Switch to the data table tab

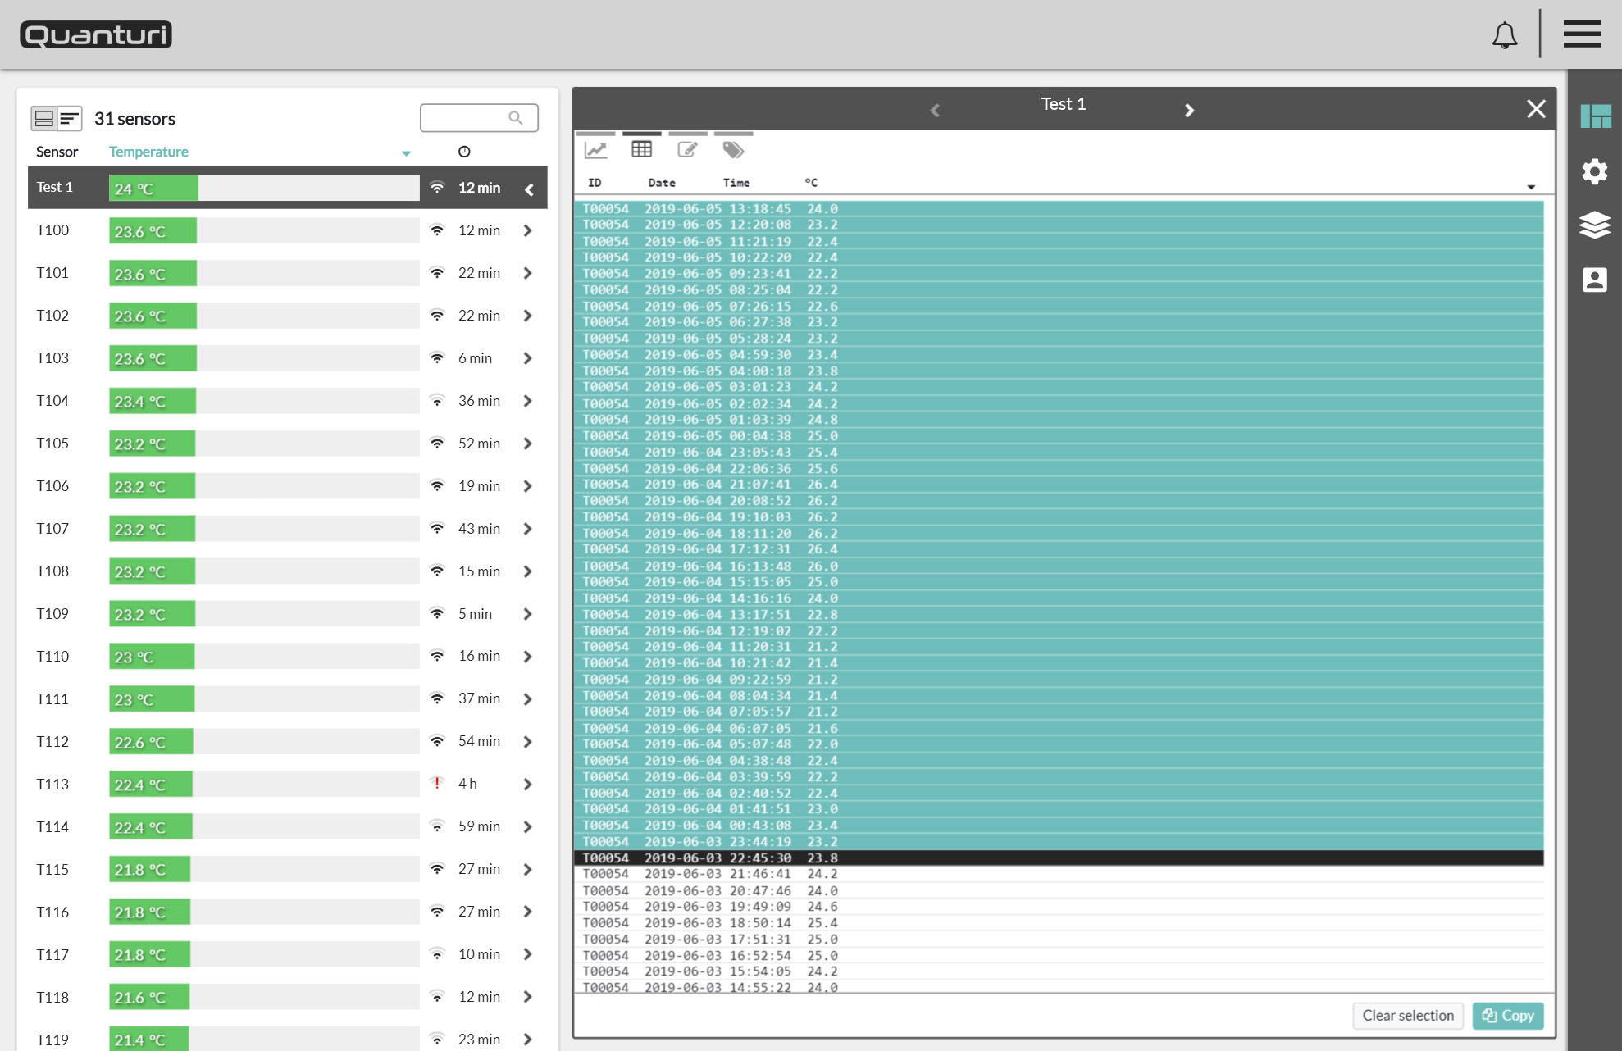641,149
